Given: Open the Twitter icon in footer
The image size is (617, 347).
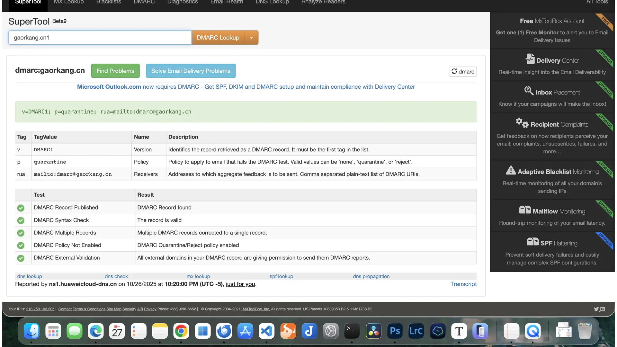Looking at the screenshot, I should click(596, 309).
